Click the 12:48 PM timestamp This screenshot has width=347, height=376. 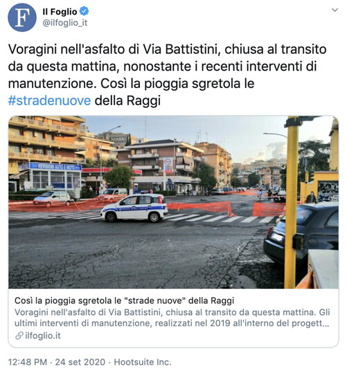pyautogui.click(x=28, y=362)
